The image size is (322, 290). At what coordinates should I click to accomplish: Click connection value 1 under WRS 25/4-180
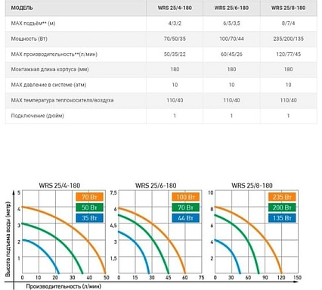(x=175, y=116)
